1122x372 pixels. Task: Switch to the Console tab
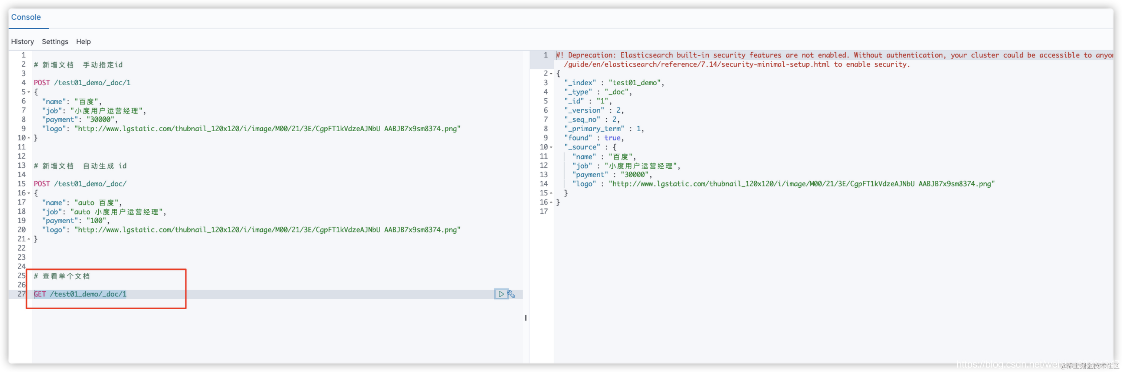[26, 17]
